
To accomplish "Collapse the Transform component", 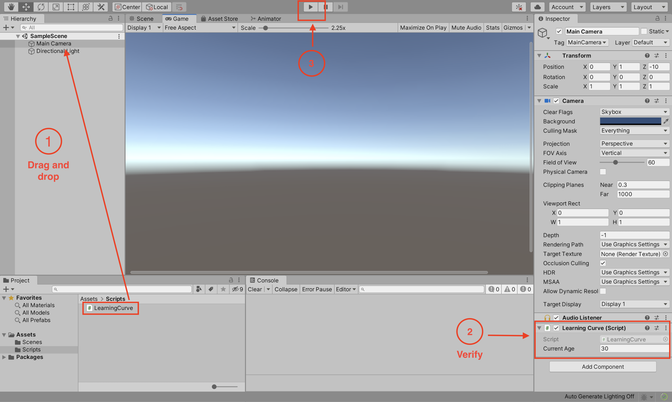I will point(539,56).
